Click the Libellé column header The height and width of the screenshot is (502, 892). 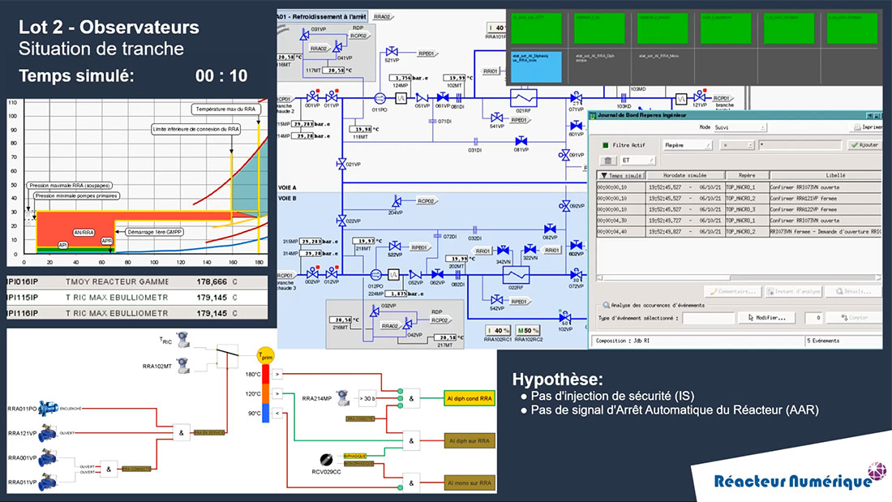pyautogui.click(x=826, y=175)
